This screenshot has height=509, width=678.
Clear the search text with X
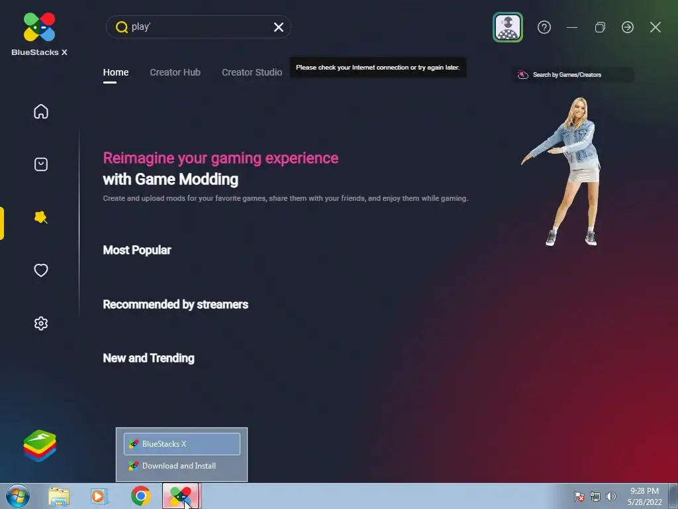tap(279, 27)
